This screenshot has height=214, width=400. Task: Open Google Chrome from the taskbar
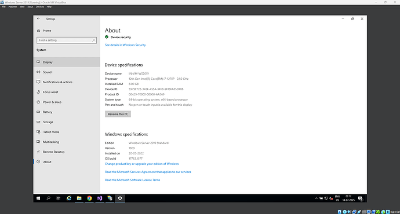(x=89, y=198)
